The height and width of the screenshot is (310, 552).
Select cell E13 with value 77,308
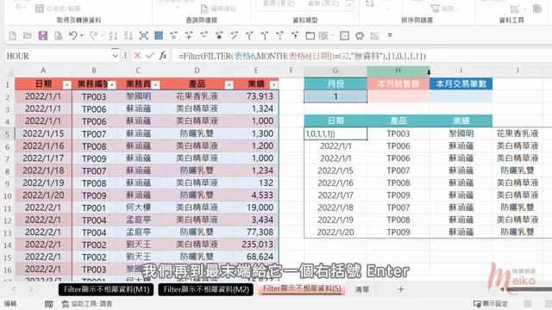[256, 232]
